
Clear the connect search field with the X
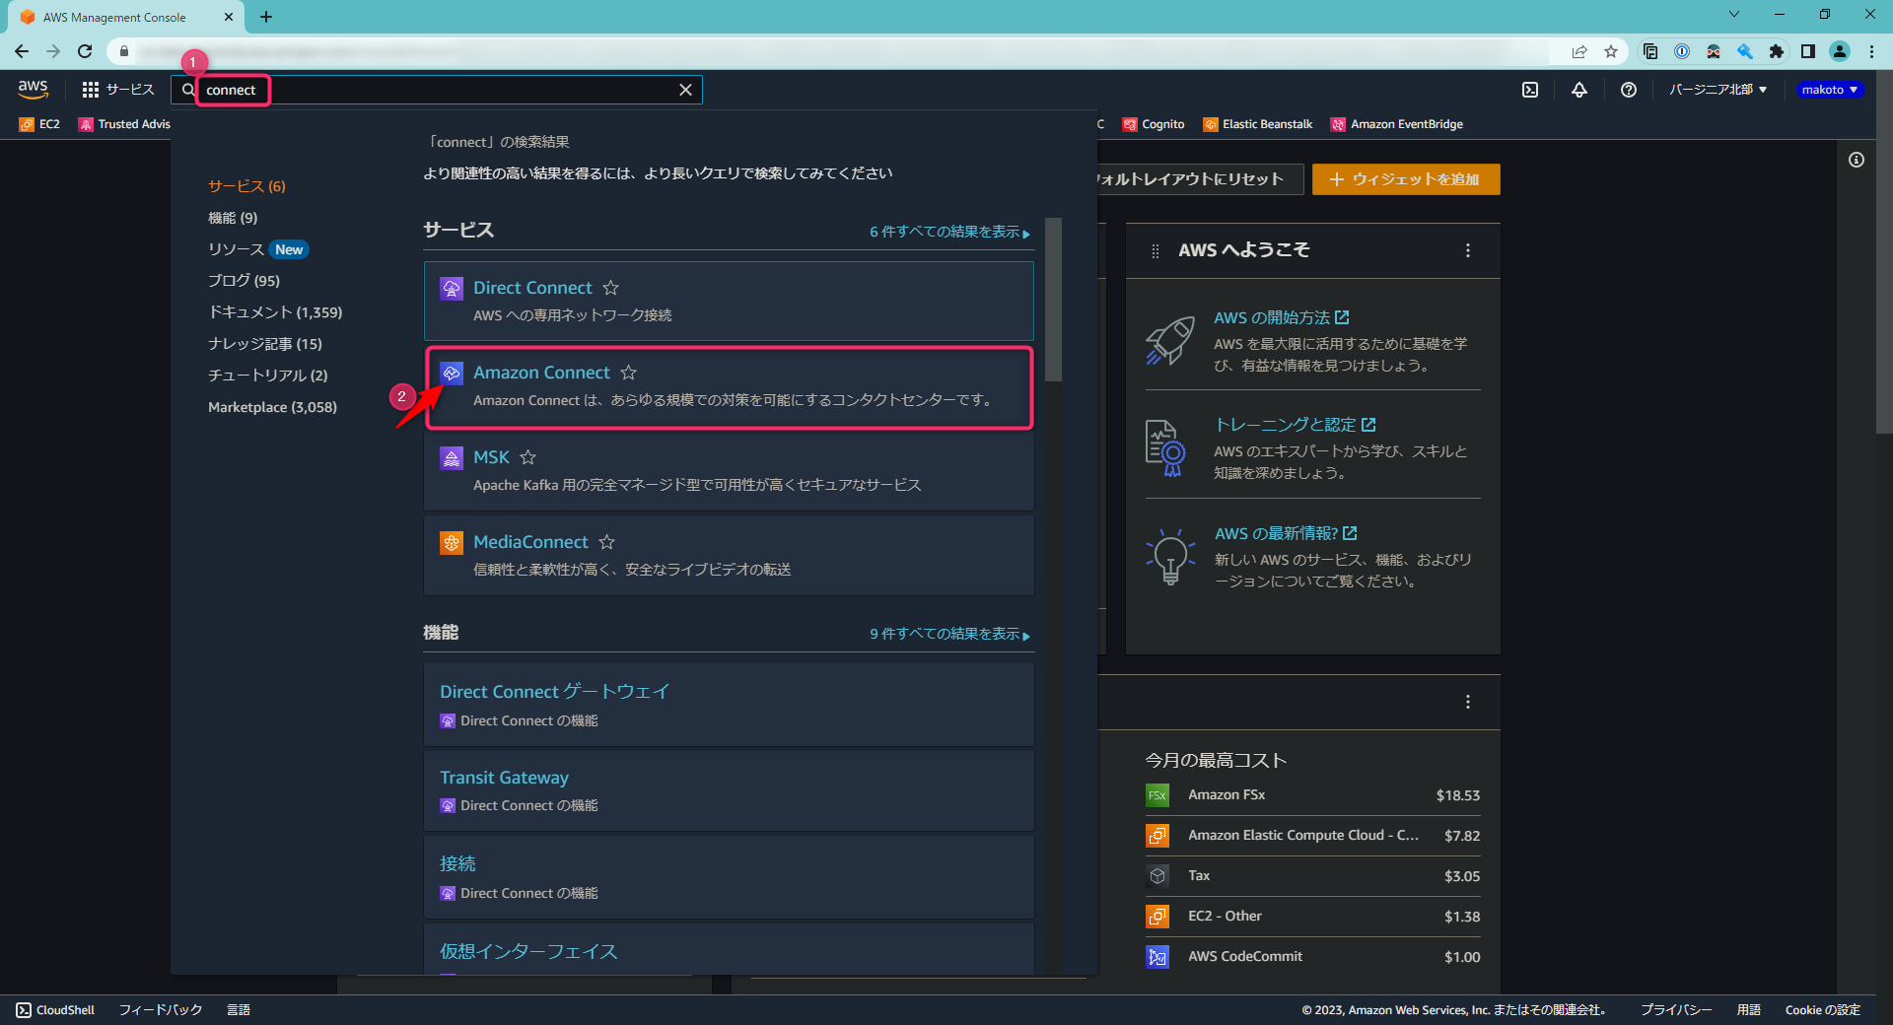(x=686, y=89)
